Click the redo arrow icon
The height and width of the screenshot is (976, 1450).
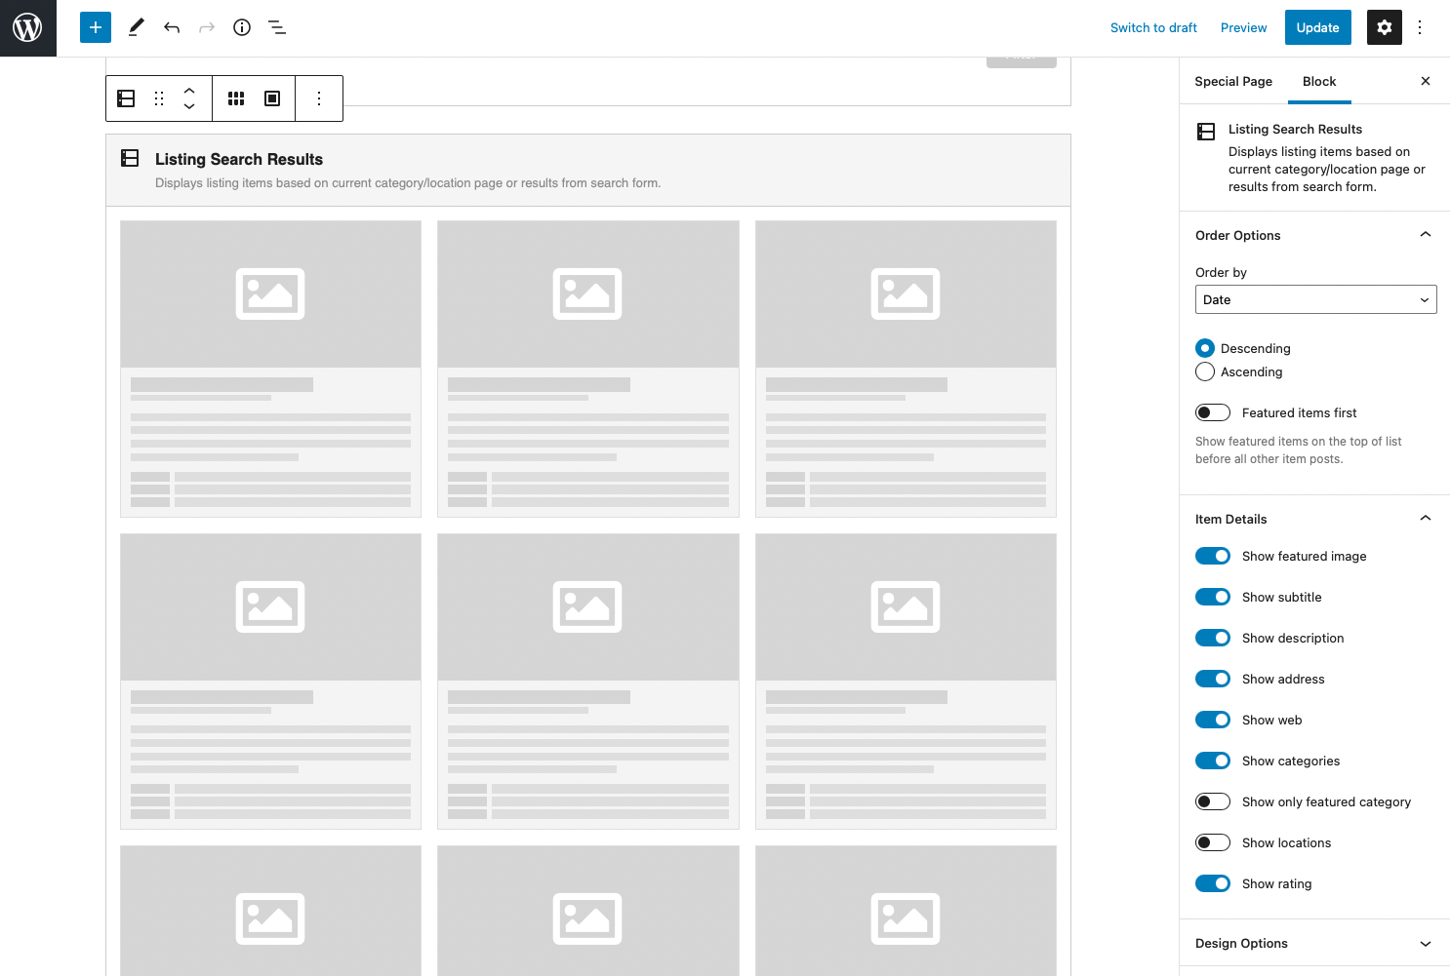[207, 27]
